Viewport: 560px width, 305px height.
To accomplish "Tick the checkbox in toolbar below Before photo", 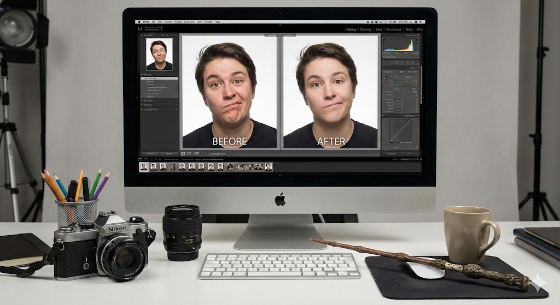I will point(209,153).
